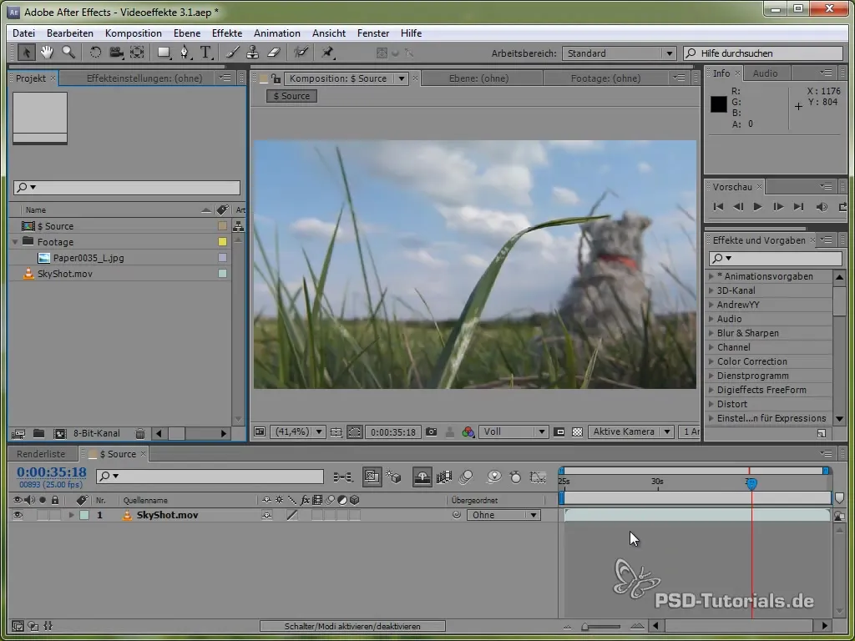The height and width of the screenshot is (641, 855).
Task: Click the Brainstorm icon in timeline
Action: pos(494,477)
